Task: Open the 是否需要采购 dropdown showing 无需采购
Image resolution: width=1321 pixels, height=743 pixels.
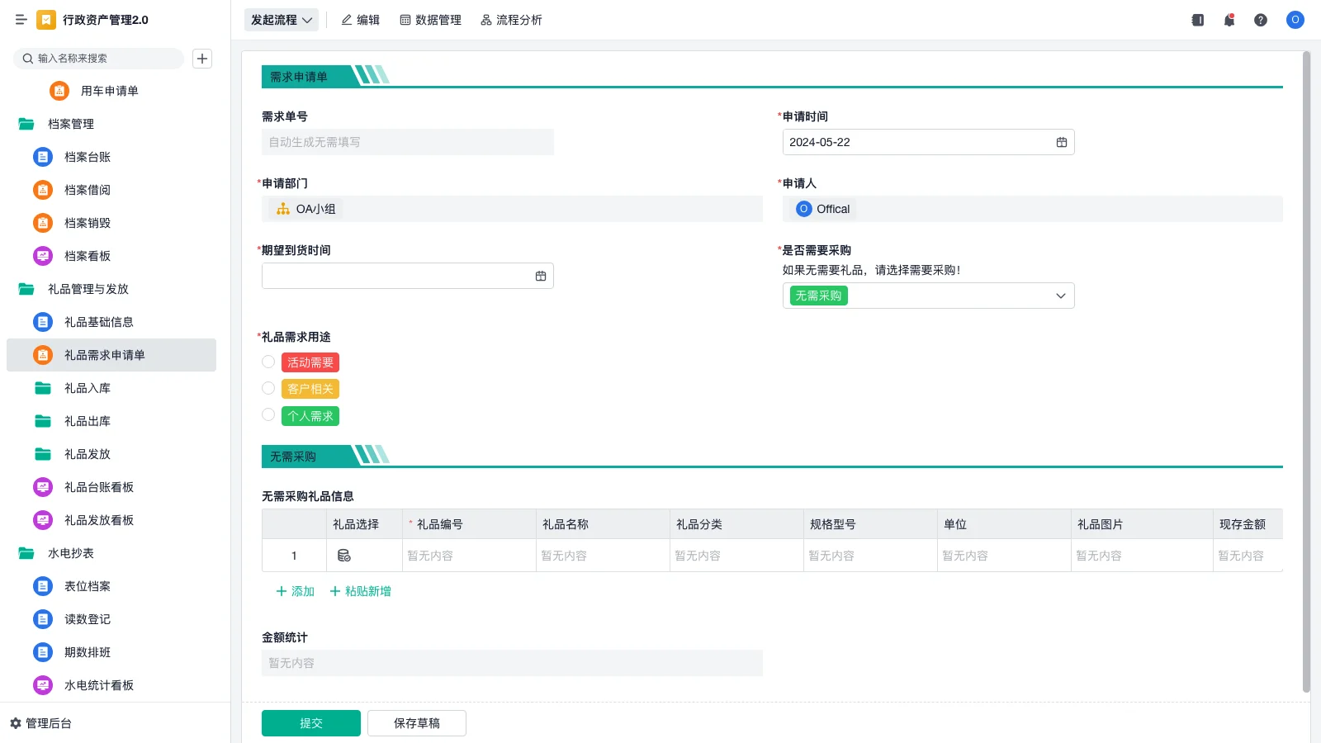Action: tap(928, 296)
